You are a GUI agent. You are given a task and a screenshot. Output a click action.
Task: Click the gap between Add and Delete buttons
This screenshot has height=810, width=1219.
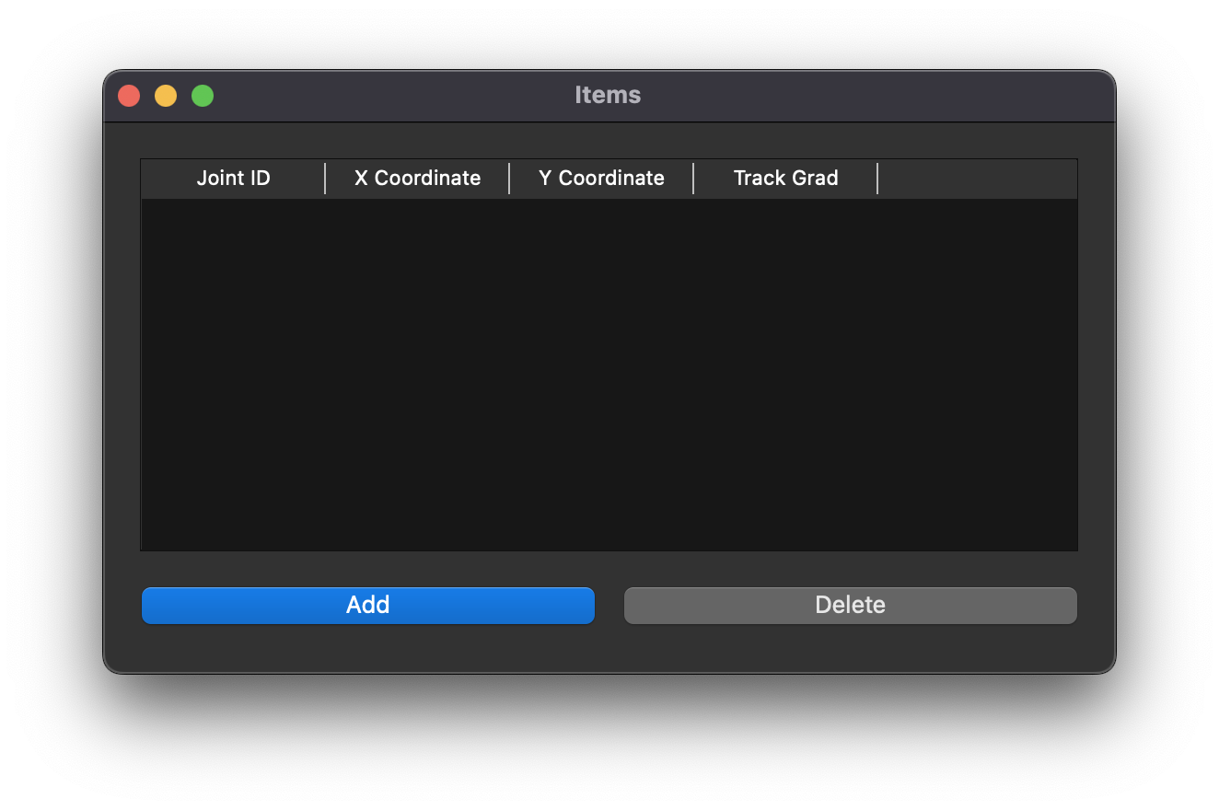point(609,606)
